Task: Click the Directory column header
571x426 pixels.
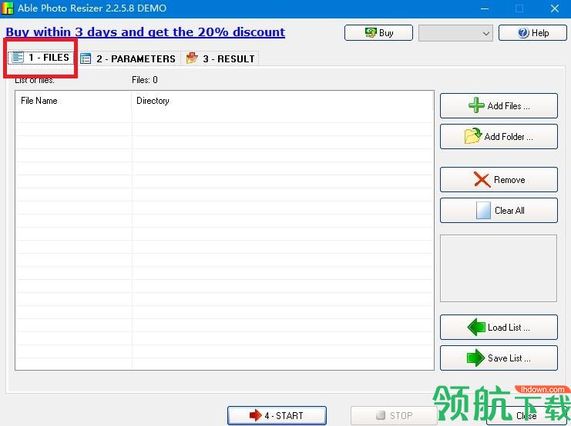Action: (282, 101)
